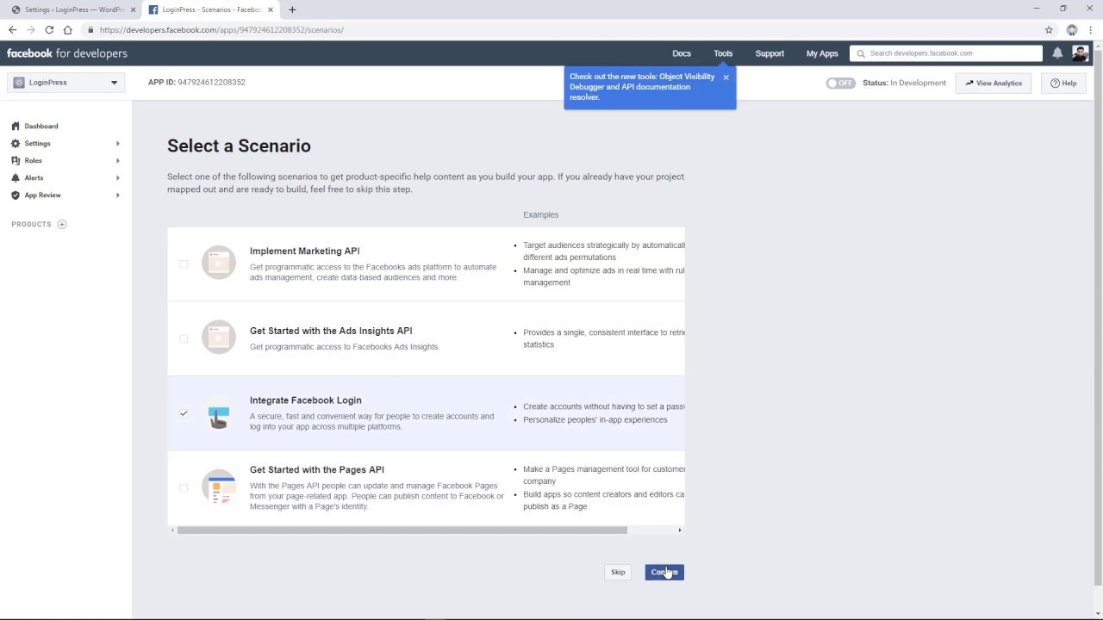Click the browser home icon
This screenshot has width=1103, height=620.
pyautogui.click(x=67, y=29)
